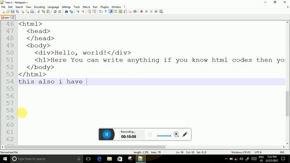Open the Settings menu
This screenshot has width=290, height=163.
pyautogui.click(x=66, y=7)
